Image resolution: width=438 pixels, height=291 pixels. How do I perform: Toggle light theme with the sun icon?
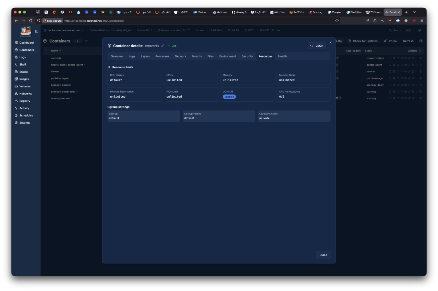(x=420, y=30)
